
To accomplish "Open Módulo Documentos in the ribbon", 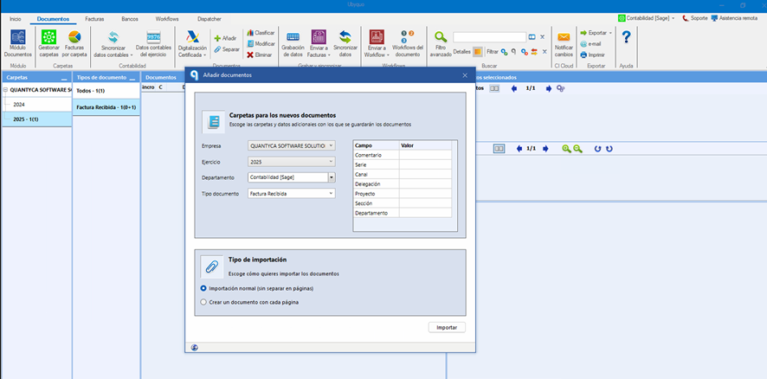I will [18, 43].
